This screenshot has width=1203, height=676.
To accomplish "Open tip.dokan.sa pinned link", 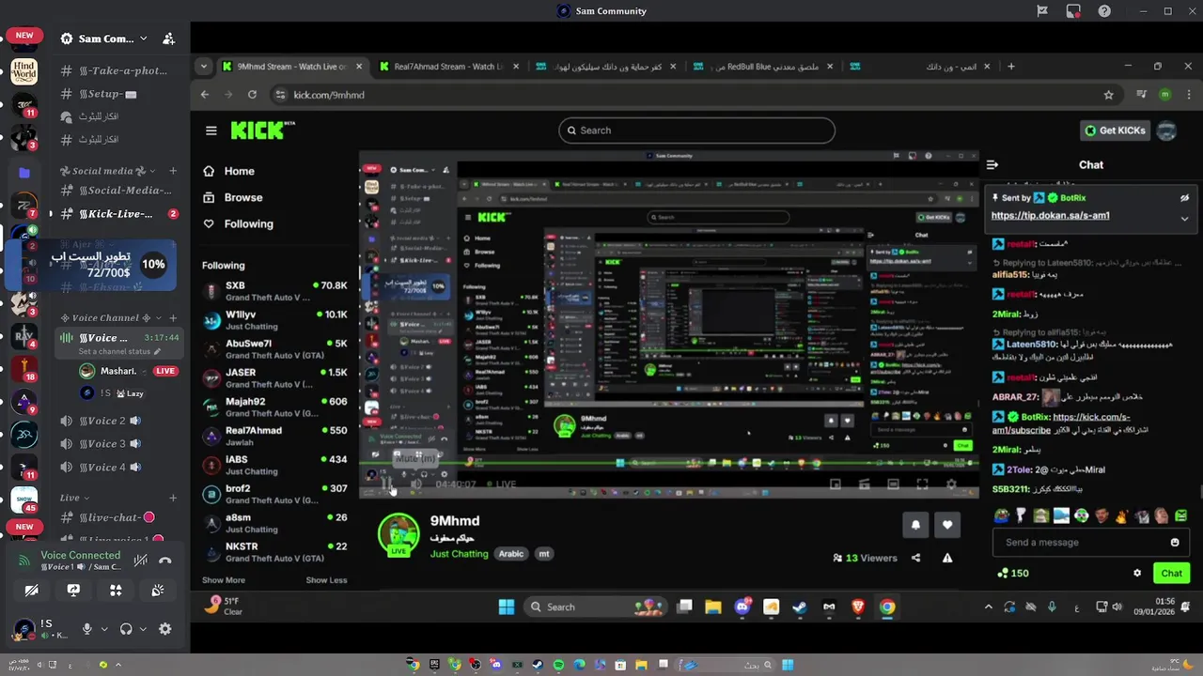I will coord(1050,215).
